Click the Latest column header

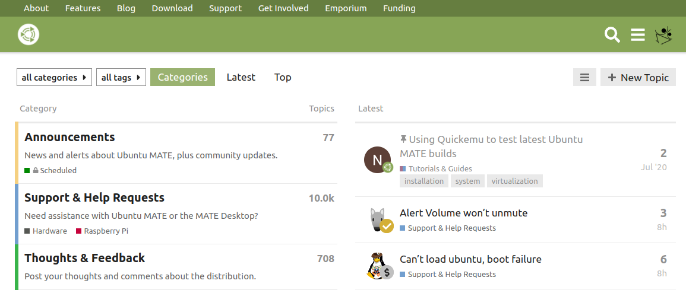[371, 109]
